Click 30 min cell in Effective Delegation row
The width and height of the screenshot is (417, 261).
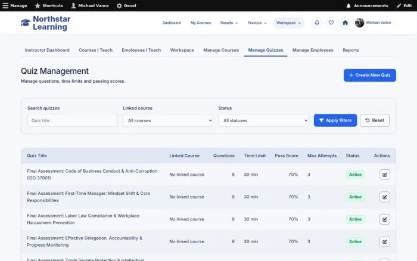tap(251, 241)
